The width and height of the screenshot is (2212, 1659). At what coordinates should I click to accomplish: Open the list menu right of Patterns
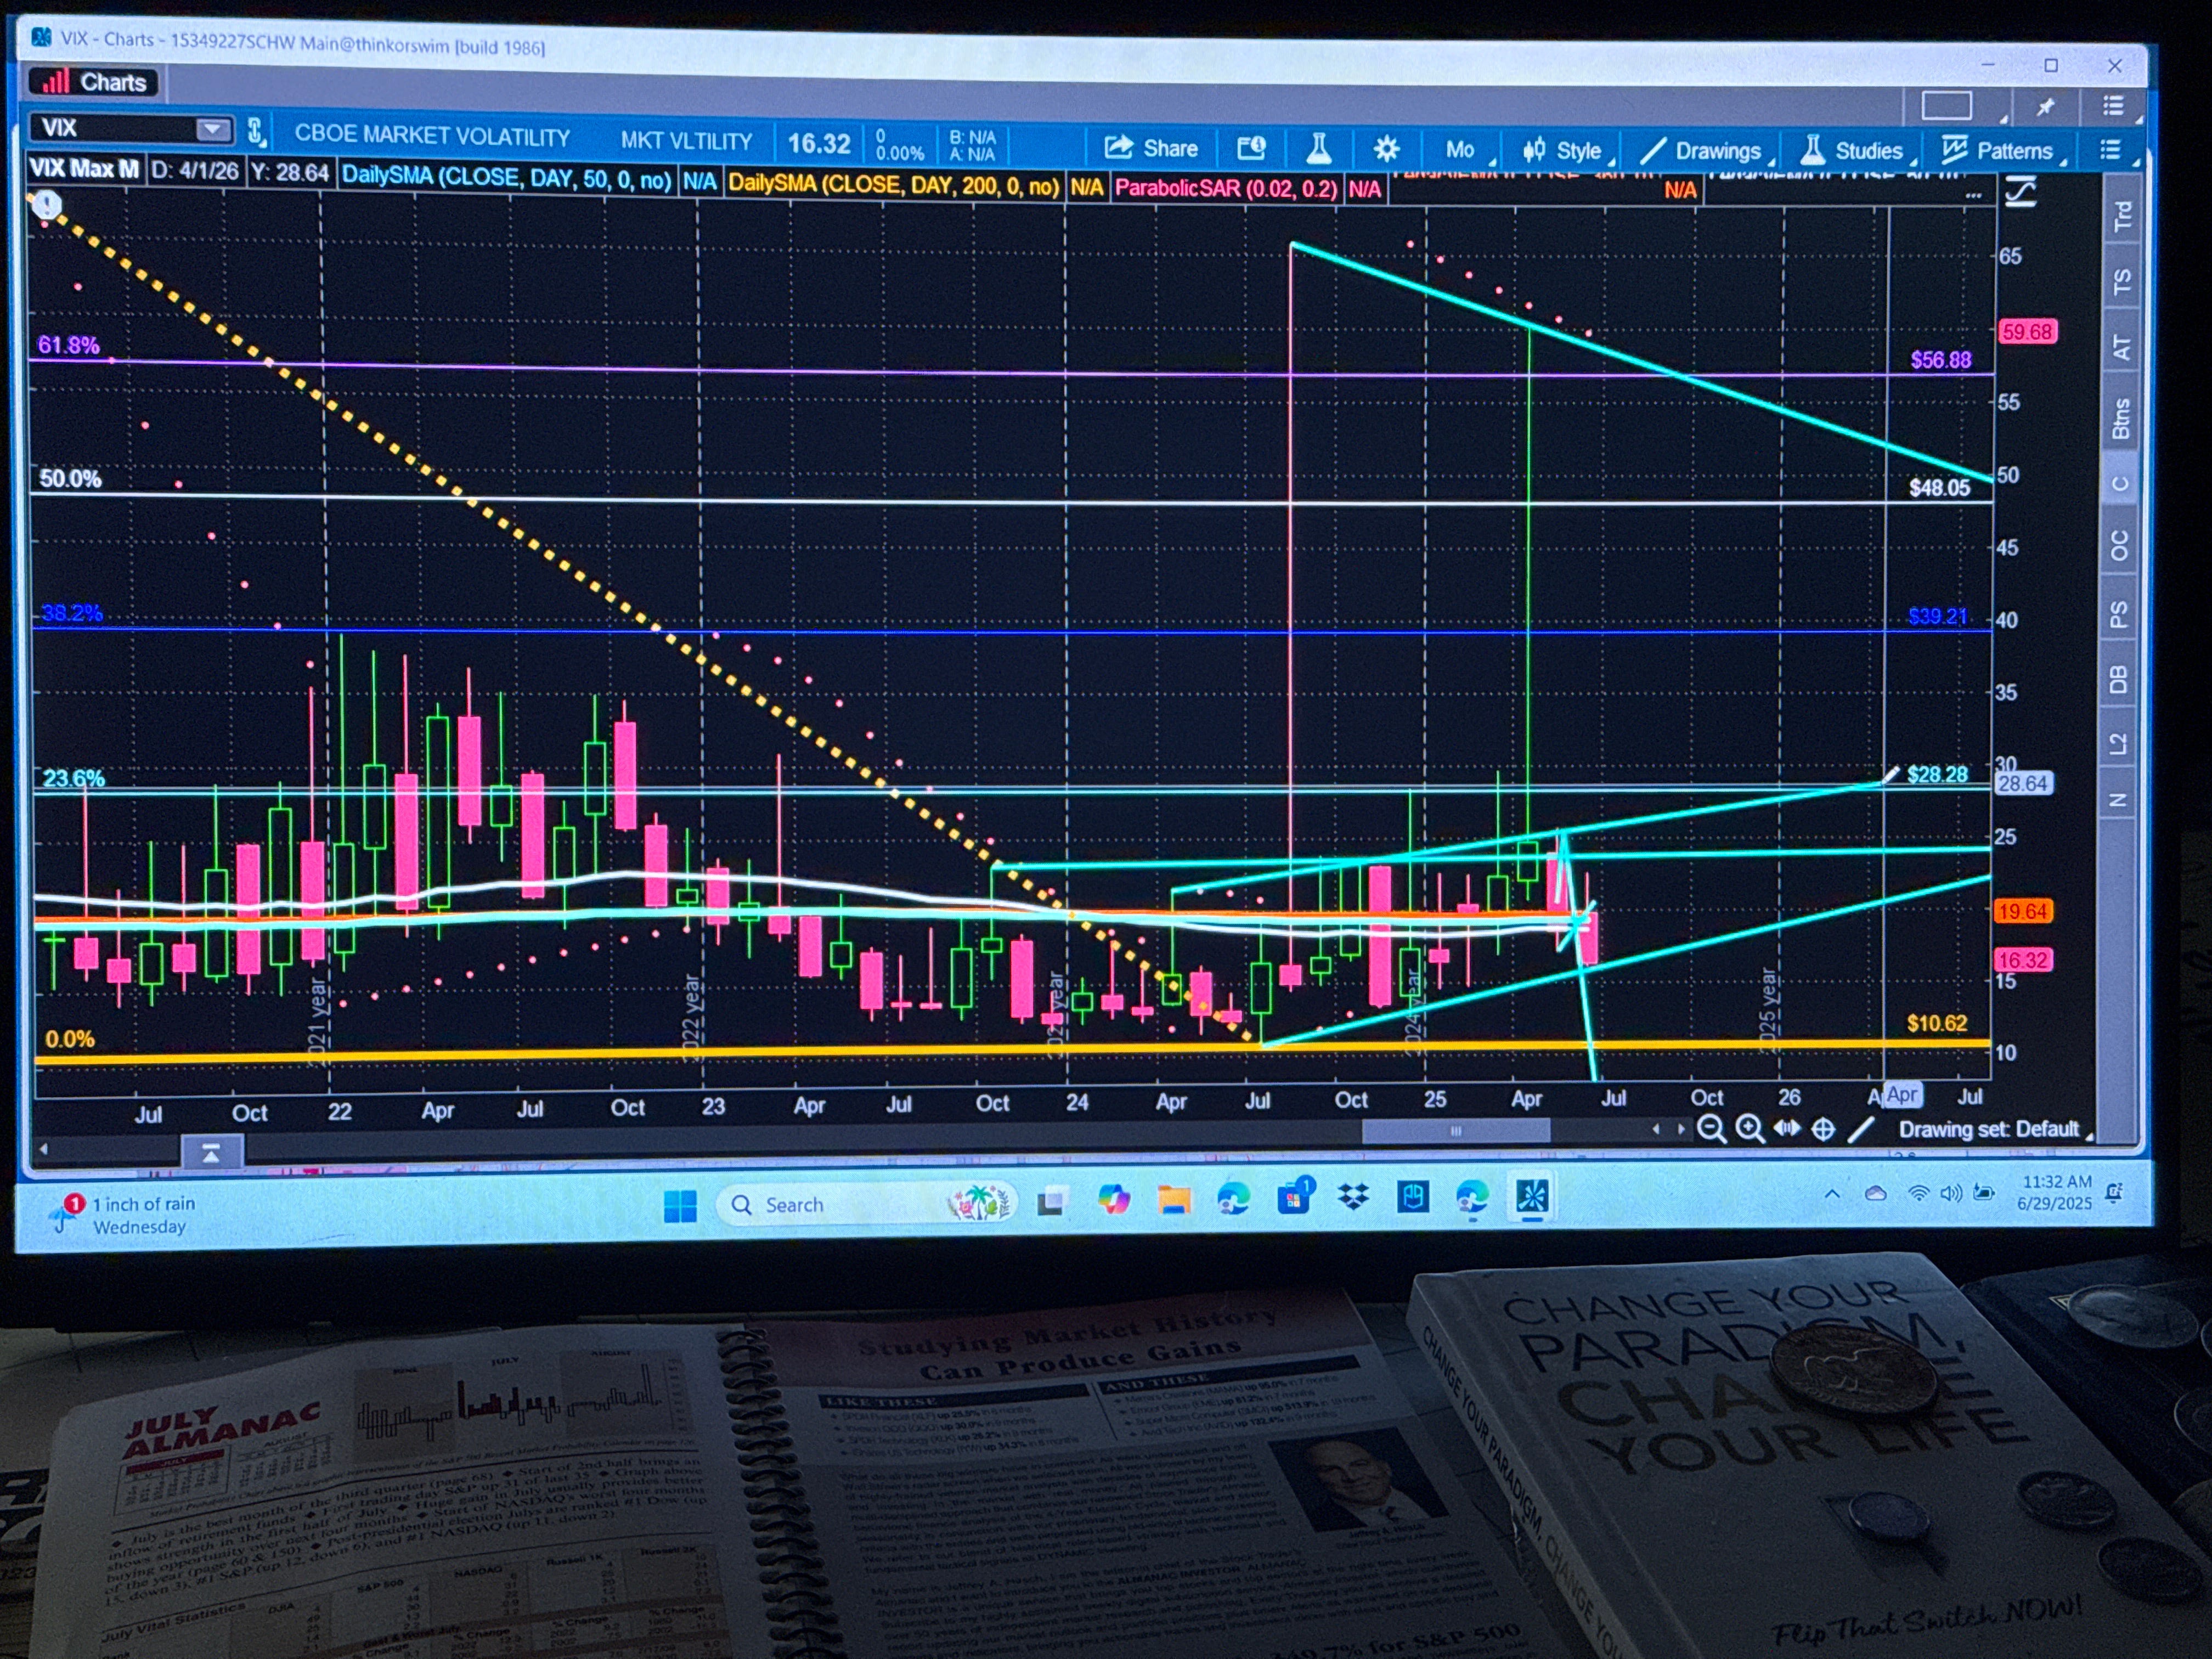click(2113, 150)
